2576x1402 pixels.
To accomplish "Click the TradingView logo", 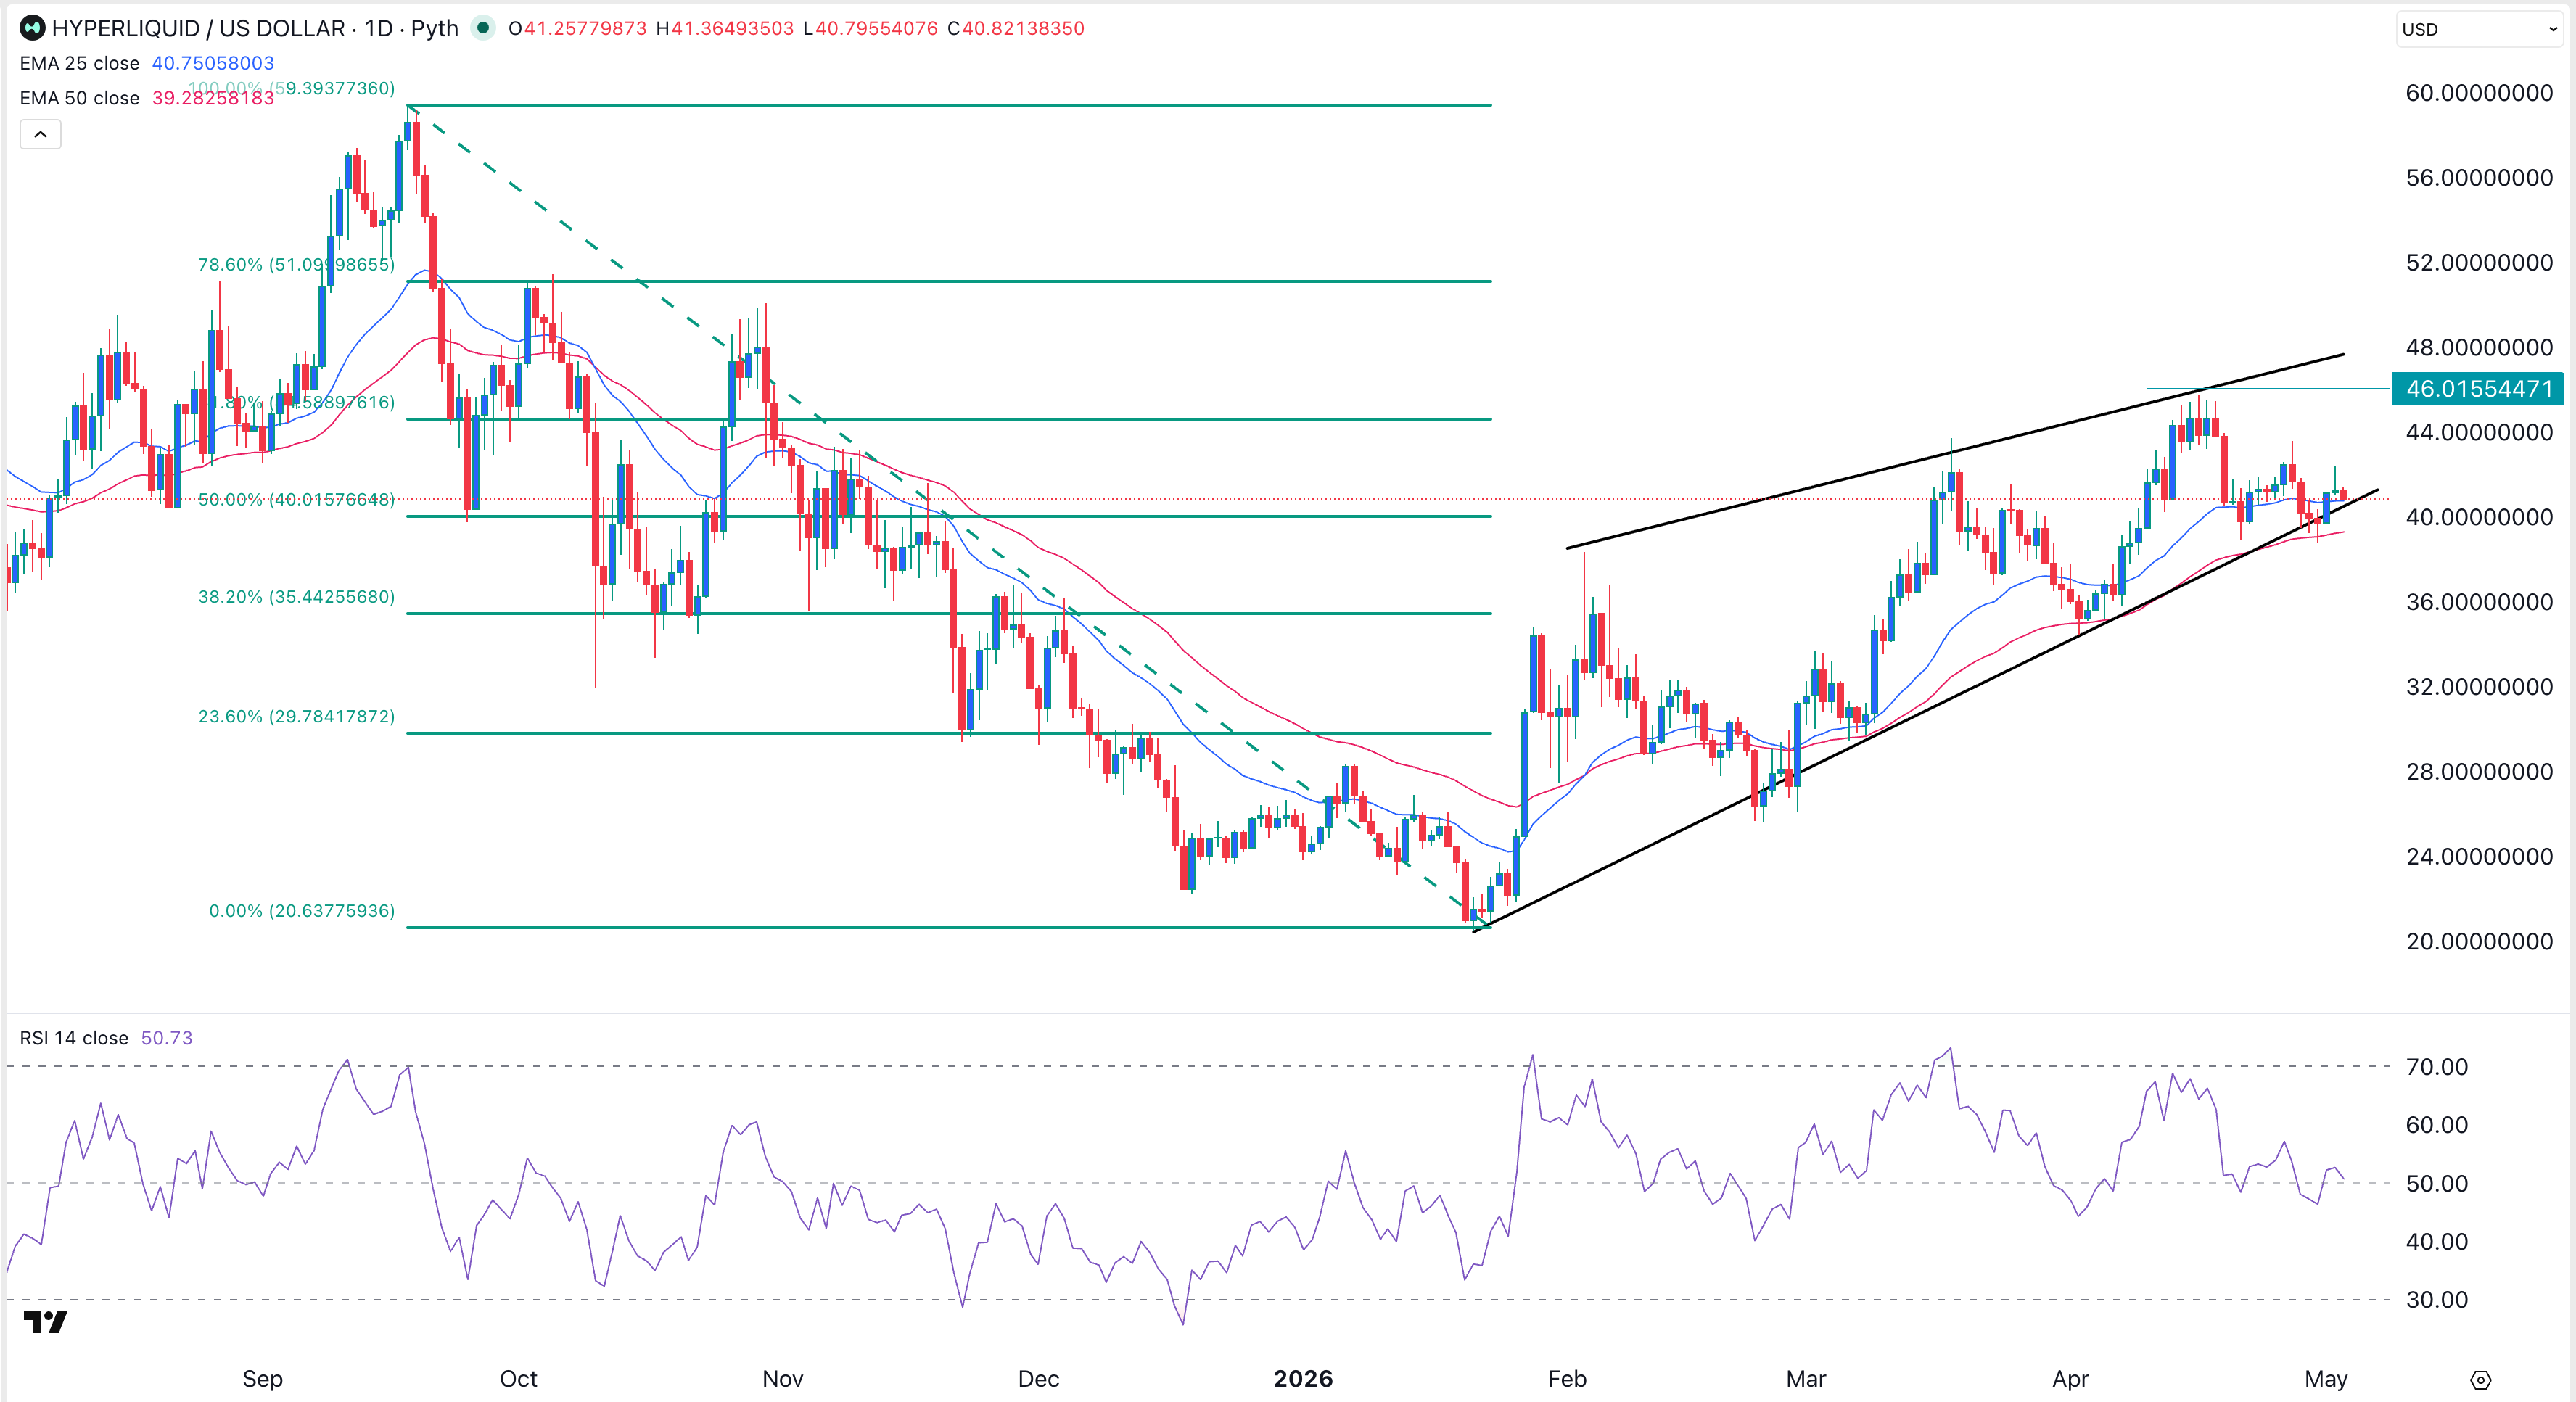I will (45, 1322).
